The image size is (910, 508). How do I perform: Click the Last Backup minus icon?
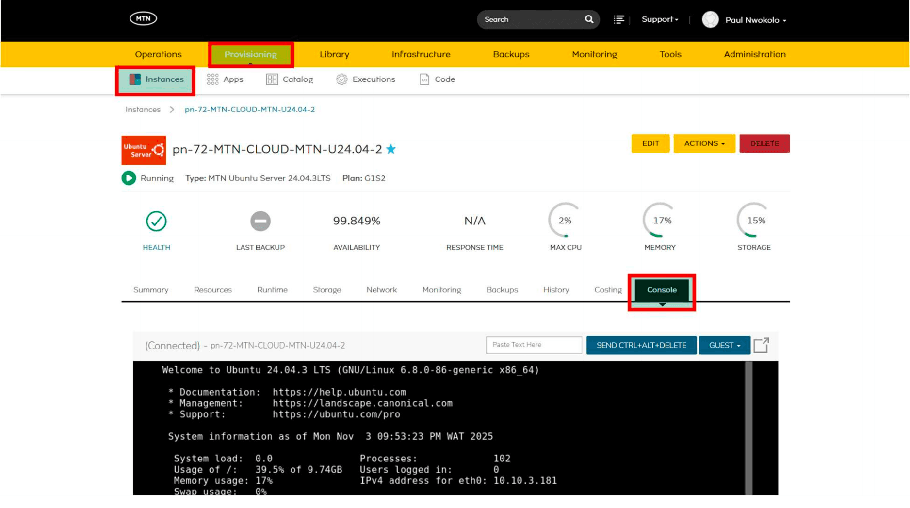[260, 222]
